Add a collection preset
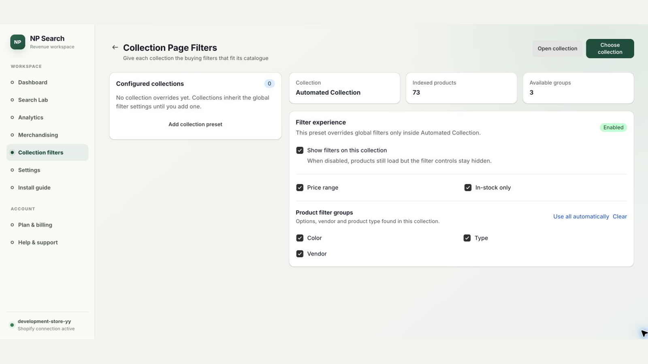Image resolution: width=648 pixels, height=364 pixels. (195, 124)
